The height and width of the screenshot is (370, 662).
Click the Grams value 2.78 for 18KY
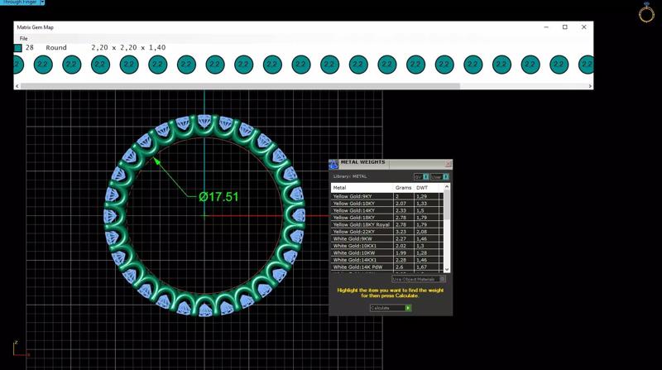401,218
